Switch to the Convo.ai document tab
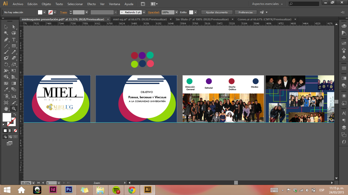The height and width of the screenshot is (195, 348). 264,19
